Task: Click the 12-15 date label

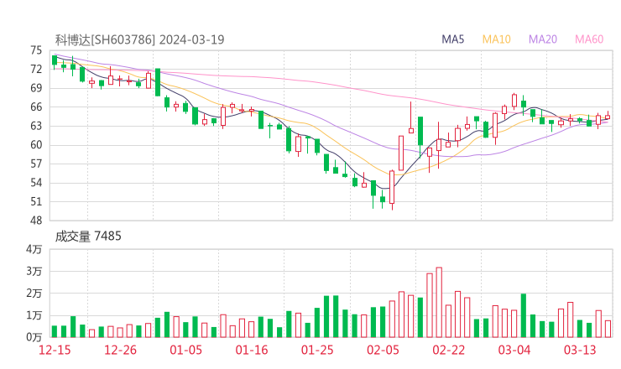Action: click(x=55, y=350)
